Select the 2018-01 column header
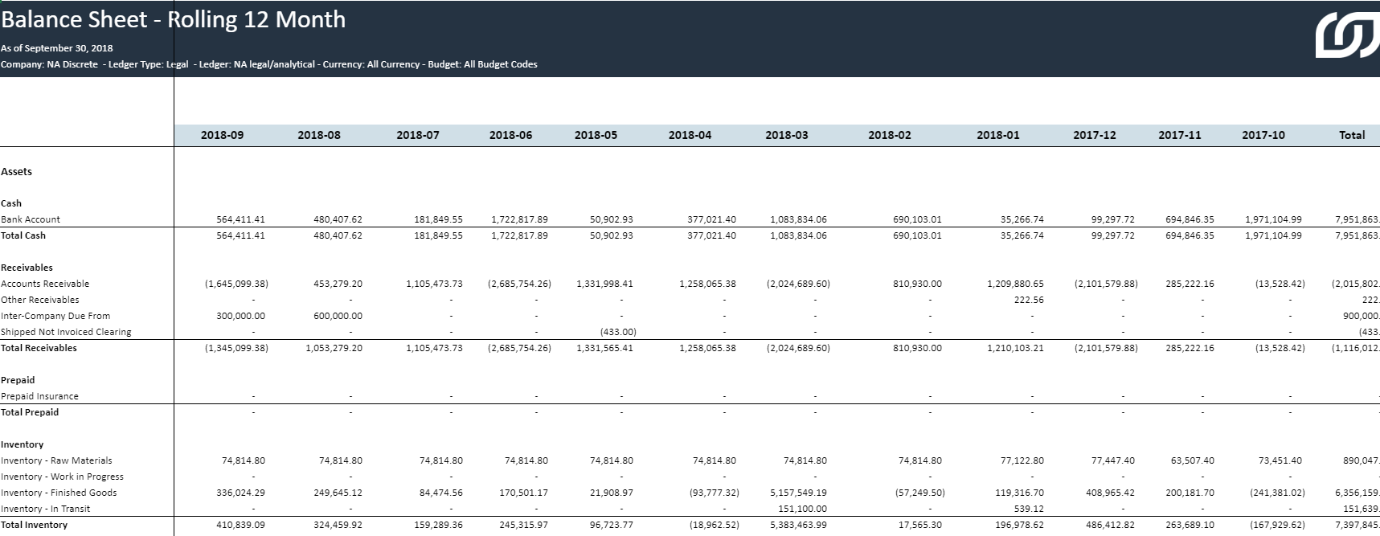Image resolution: width=1380 pixels, height=536 pixels. tap(998, 135)
